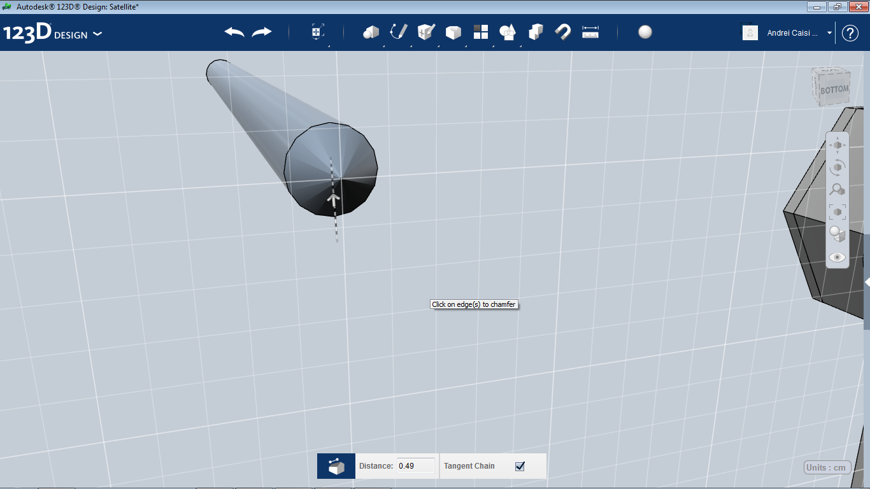The image size is (870, 489).
Task: Select the Measure ruler tool
Action: tap(590, 32)
